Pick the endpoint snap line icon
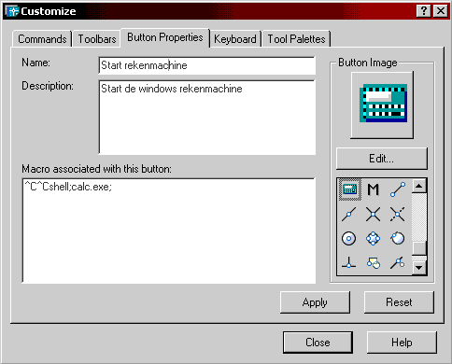Screen dimensions: 452x364 click(x=398, y=189)
